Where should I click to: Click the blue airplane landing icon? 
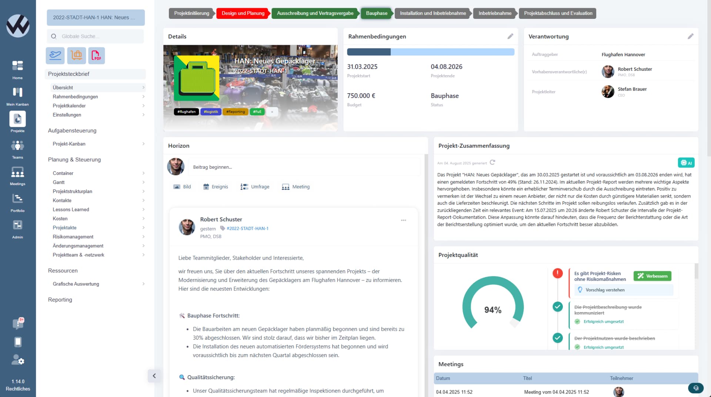[x=55, y=55]
